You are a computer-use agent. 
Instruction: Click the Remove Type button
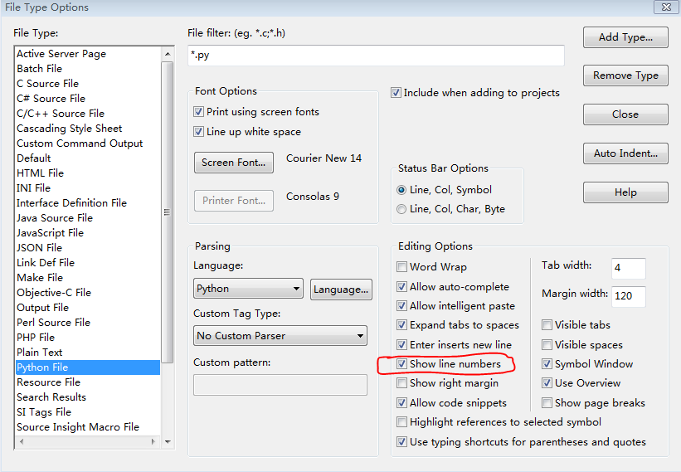click(625, 75)
